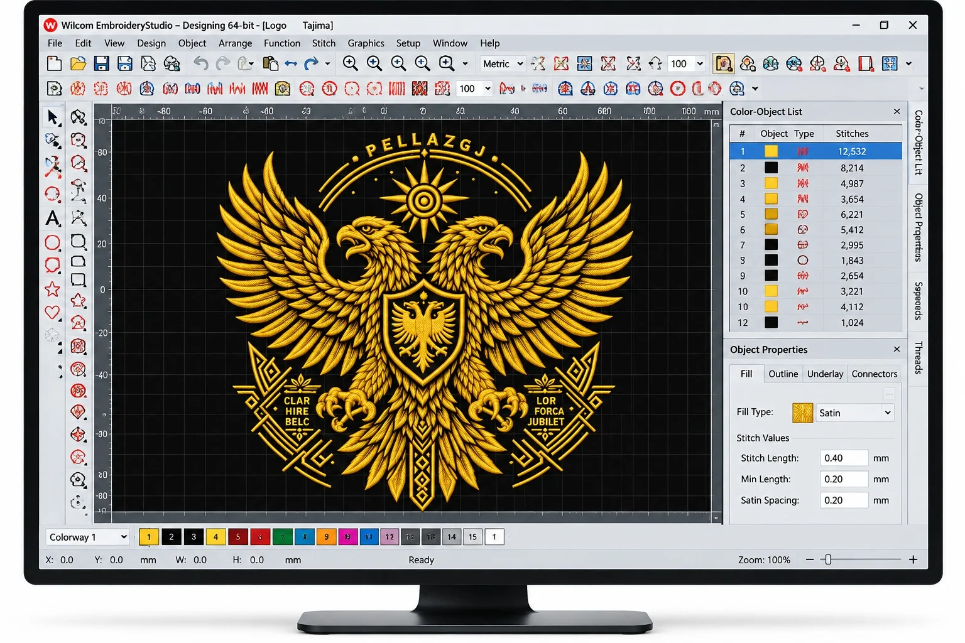The image size is (965, 643).
Task: Open the Metric units dropdown
Action: tap(503, 63)
